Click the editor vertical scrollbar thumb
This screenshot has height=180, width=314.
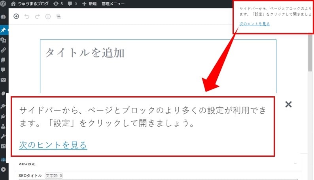pos(310,53)
